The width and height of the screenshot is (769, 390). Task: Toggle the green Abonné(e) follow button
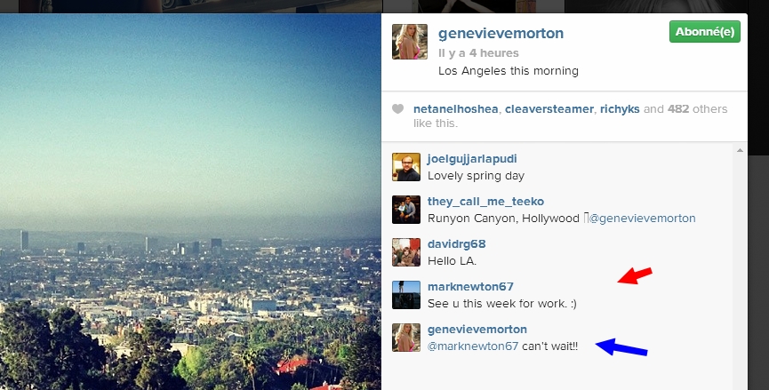[x=705, y=32]
